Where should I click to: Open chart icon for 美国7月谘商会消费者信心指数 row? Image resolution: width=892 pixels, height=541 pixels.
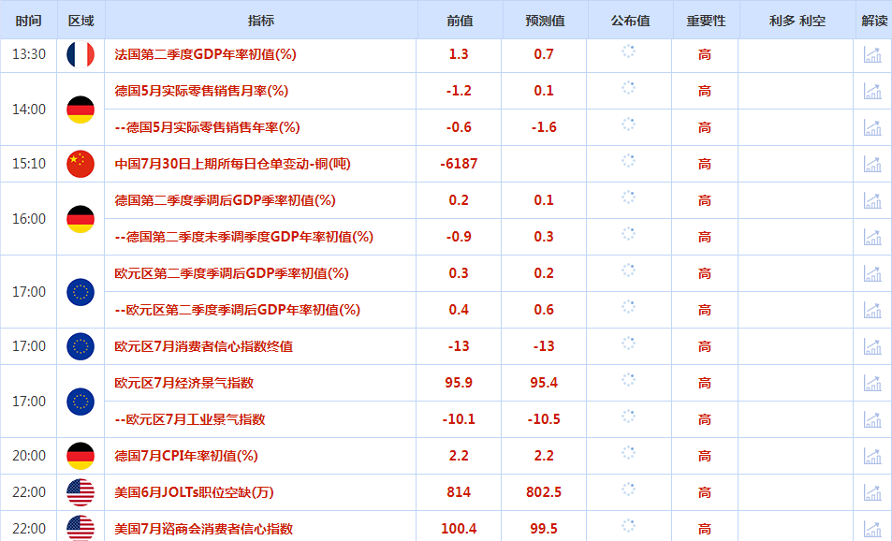coord(872,529)
